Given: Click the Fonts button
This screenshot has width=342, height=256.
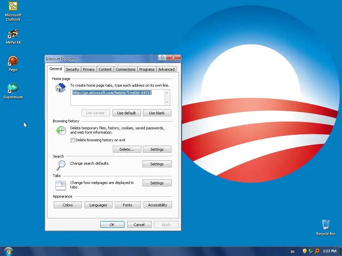Looking at the screenshot, I should pos(128,205).
